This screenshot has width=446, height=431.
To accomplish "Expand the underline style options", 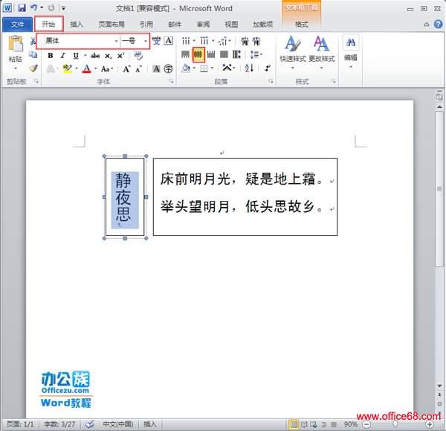I will [85, 56].
